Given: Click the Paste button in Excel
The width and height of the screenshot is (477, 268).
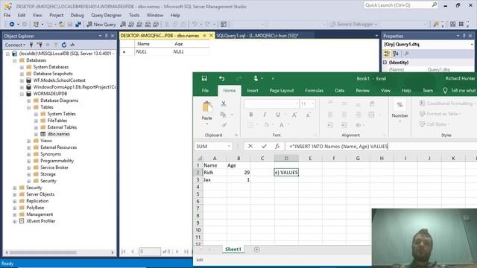Looking at the screenshot, I should pyautogui.click(x=207, y=113).
